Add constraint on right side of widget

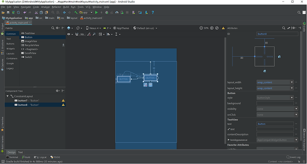[279, 57]
